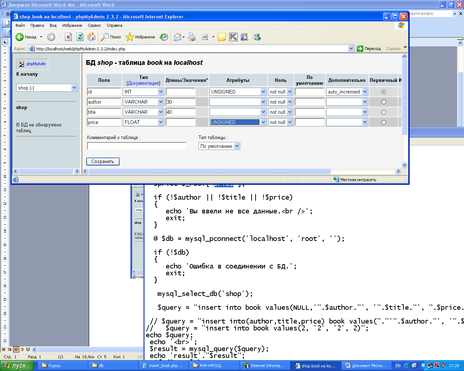Click the Документация link
464x371 pixels.
click(143, 83)
